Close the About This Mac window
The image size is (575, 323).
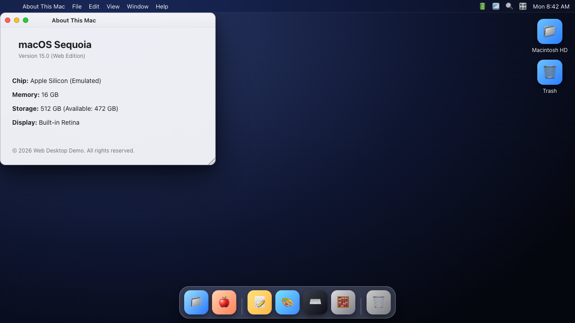coord(8,20)
